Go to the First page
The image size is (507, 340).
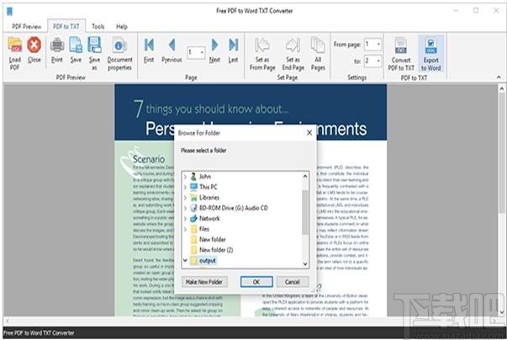149,50
